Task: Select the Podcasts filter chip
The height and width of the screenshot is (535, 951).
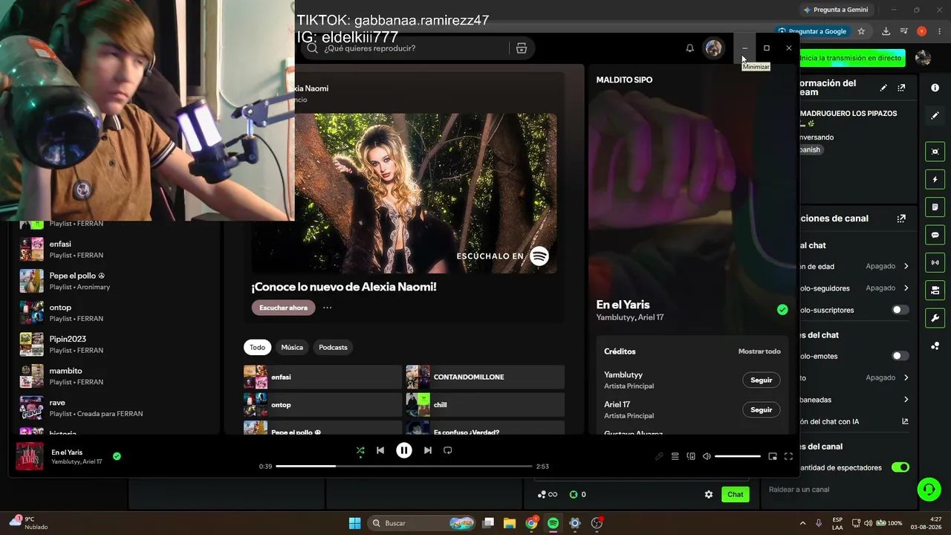Action: [x=333, y=347]
